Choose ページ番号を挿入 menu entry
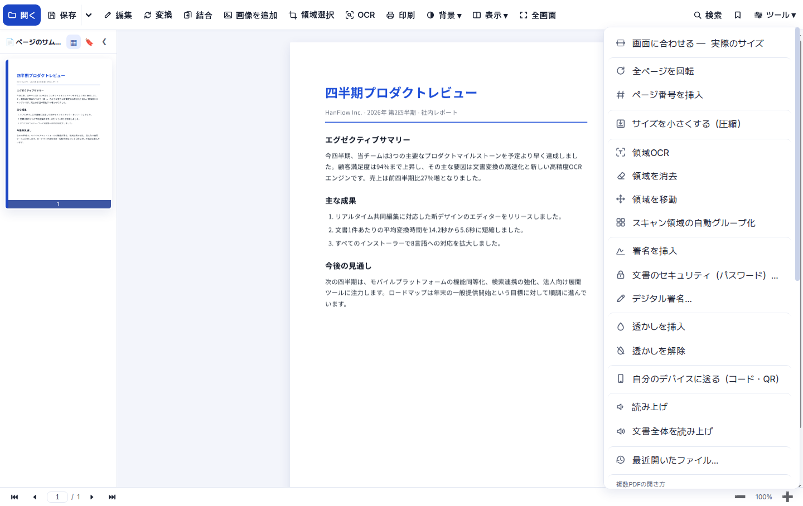This screenshot has height=506, width=803. (699, 95)
